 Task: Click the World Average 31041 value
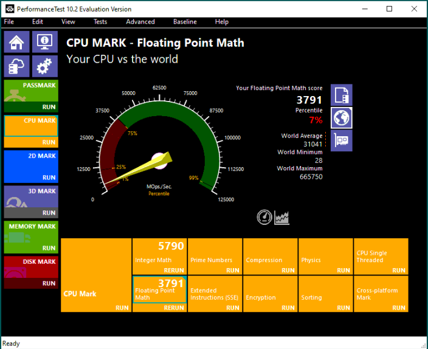[x=313, y=144]
